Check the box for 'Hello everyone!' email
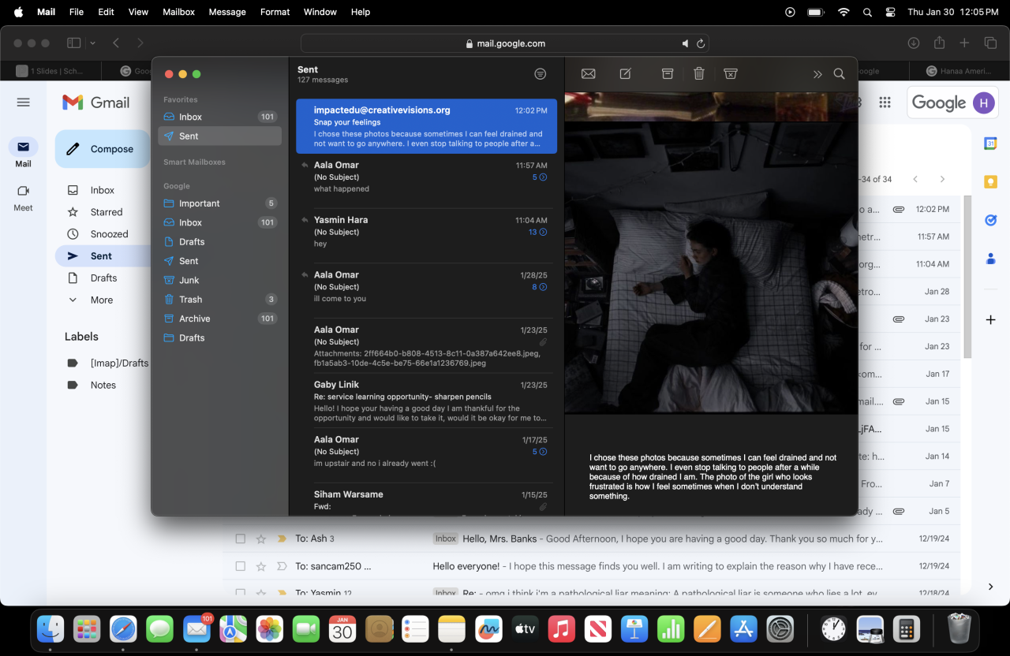1010x656 pixels. [x=241, y=566]
